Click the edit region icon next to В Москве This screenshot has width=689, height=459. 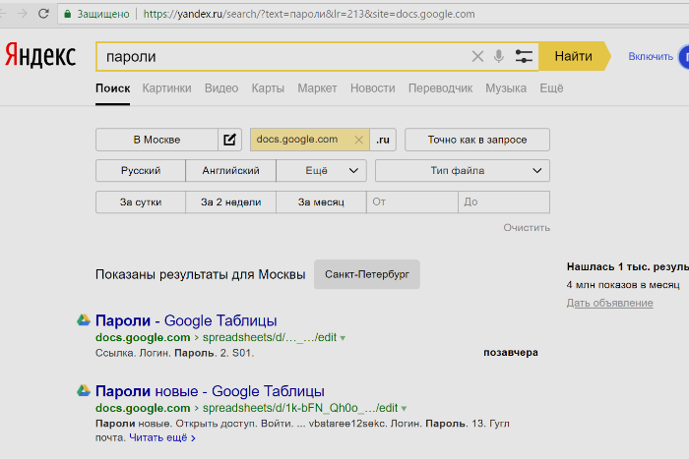[229, 140]
